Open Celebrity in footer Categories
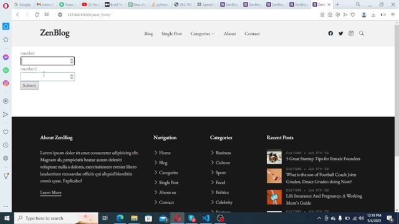Image resolution: width=399 pixels, height=224 pixels. 224,202
